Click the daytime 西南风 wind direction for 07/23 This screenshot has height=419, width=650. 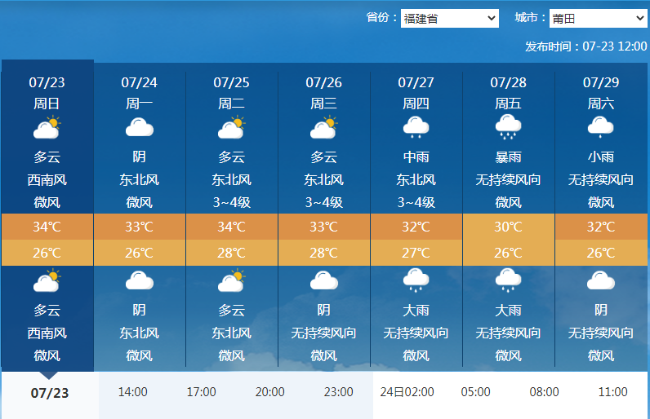point(47,180)
